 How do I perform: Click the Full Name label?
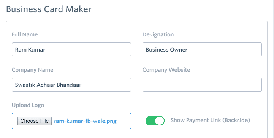pyautogui.click(x=25, y=34)
